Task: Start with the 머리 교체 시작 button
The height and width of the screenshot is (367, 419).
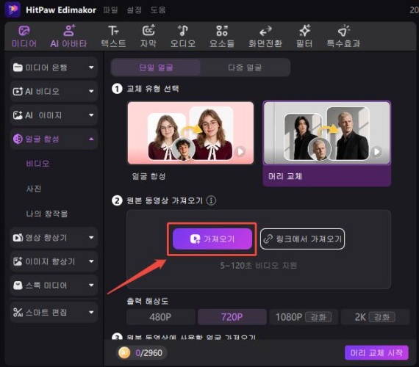Action: (x=376, y=352)
